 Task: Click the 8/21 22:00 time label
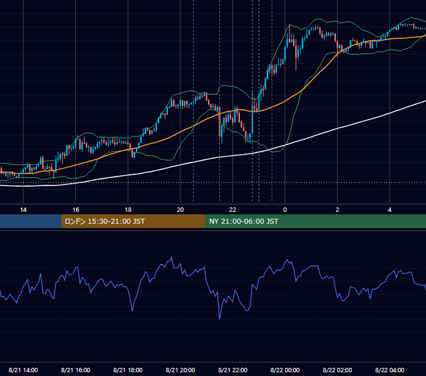(232, 370)
